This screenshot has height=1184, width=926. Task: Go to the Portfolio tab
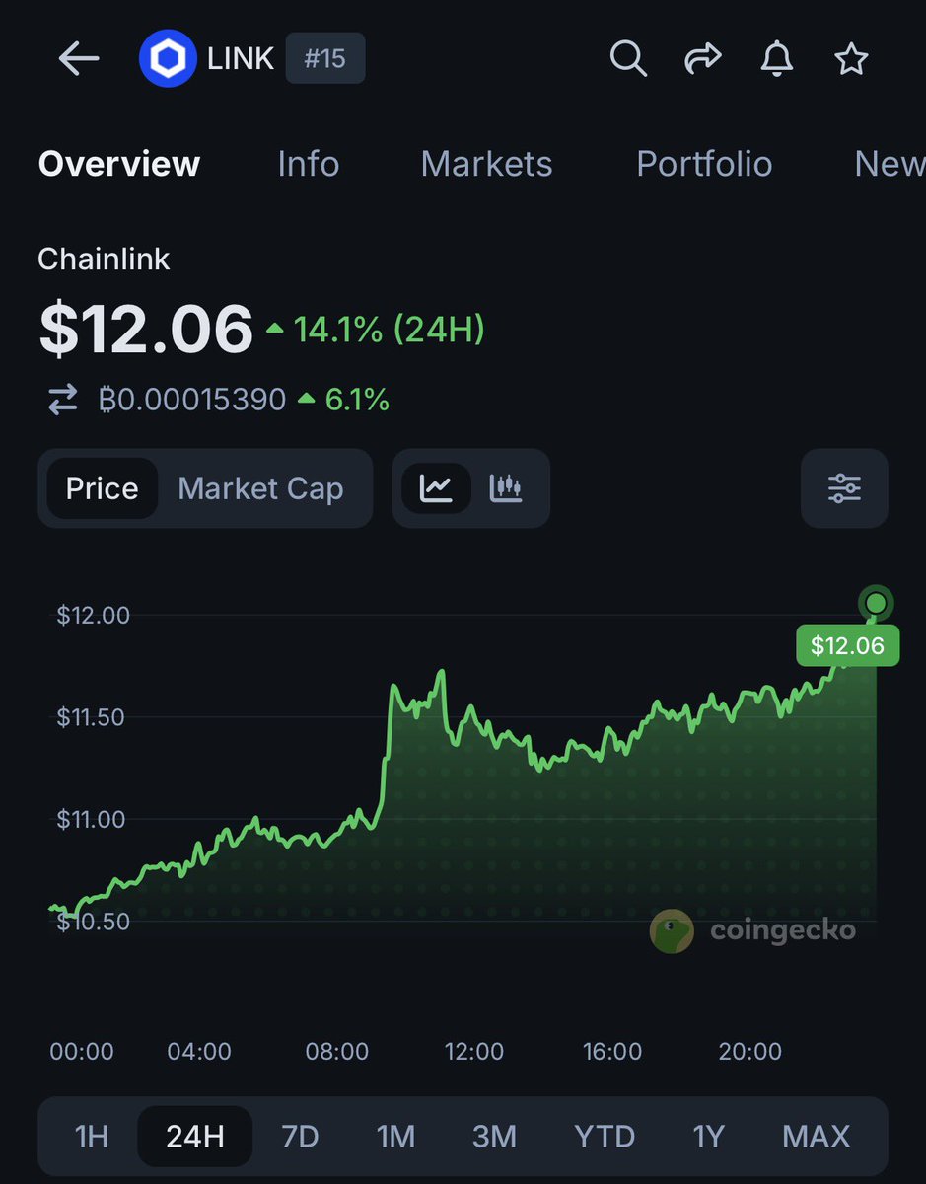[704, 163]
